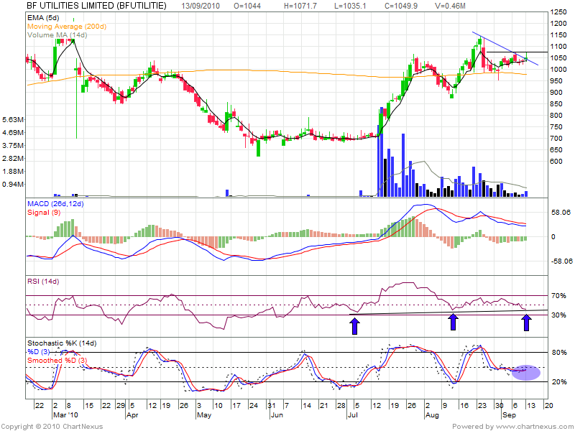Toggle the Moving Average (200d) legend label
Viewport: 575px width, 431px height.
pos(67,25)
